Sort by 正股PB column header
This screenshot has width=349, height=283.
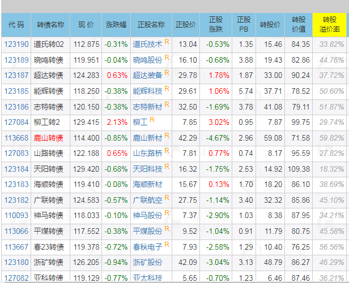pos(244,25)
